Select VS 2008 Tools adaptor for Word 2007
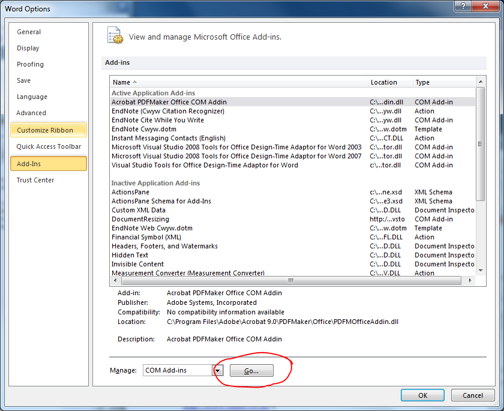This screenshot has width=504, height=411. (293, 156)
